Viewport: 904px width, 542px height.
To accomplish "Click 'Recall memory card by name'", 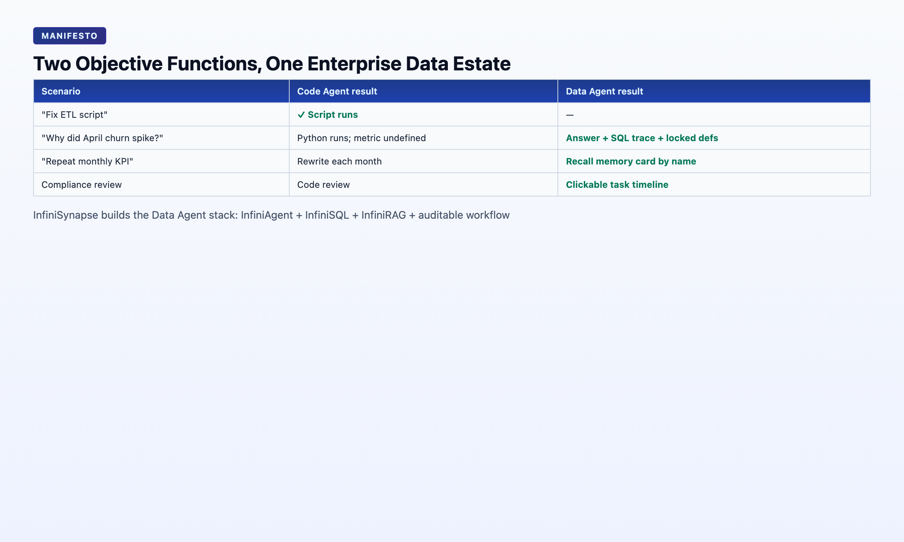I will point(631,161).
